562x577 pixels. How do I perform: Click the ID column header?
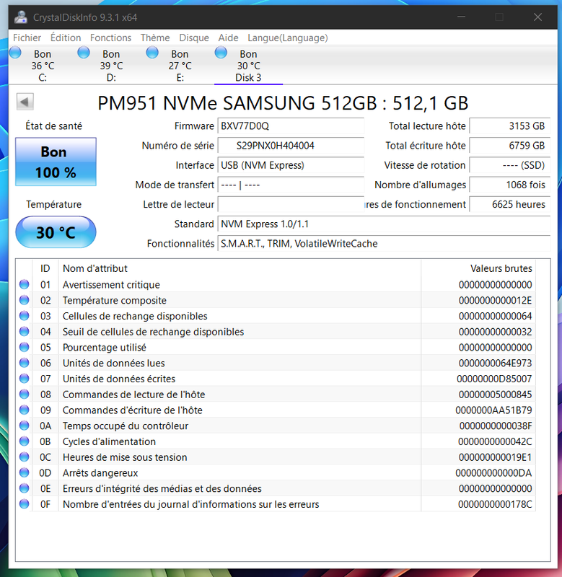tap(45, 268)
